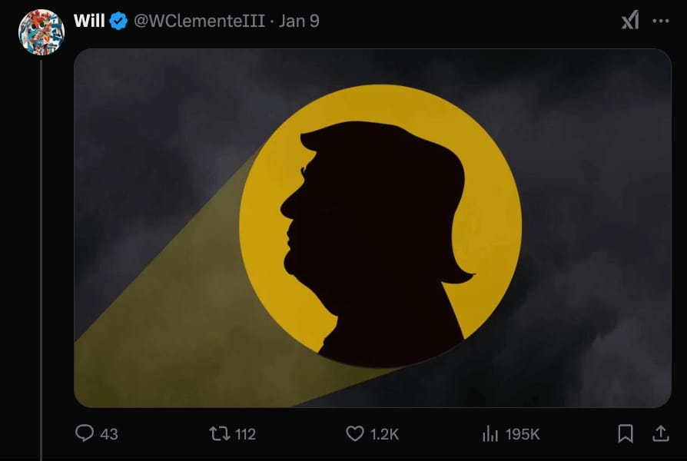This screenshot has width=687, height=461.
Task: Click the reply speech bubble icon
Action: point(84,433)
